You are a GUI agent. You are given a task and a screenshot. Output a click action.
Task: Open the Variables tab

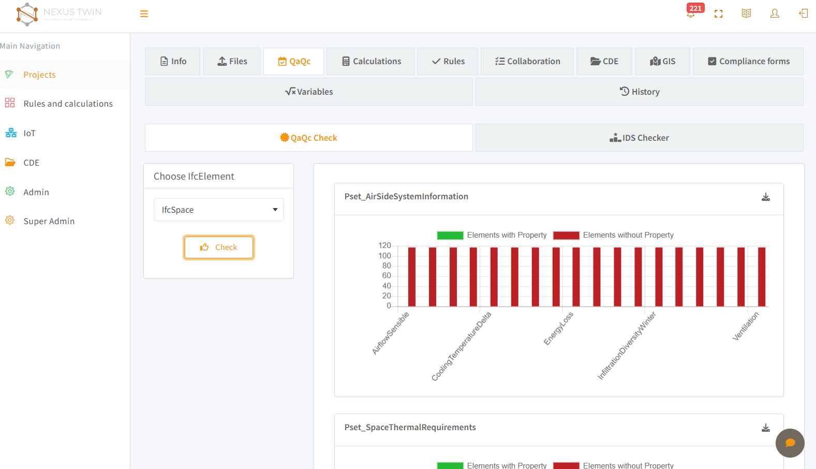(x=309, y=92)
